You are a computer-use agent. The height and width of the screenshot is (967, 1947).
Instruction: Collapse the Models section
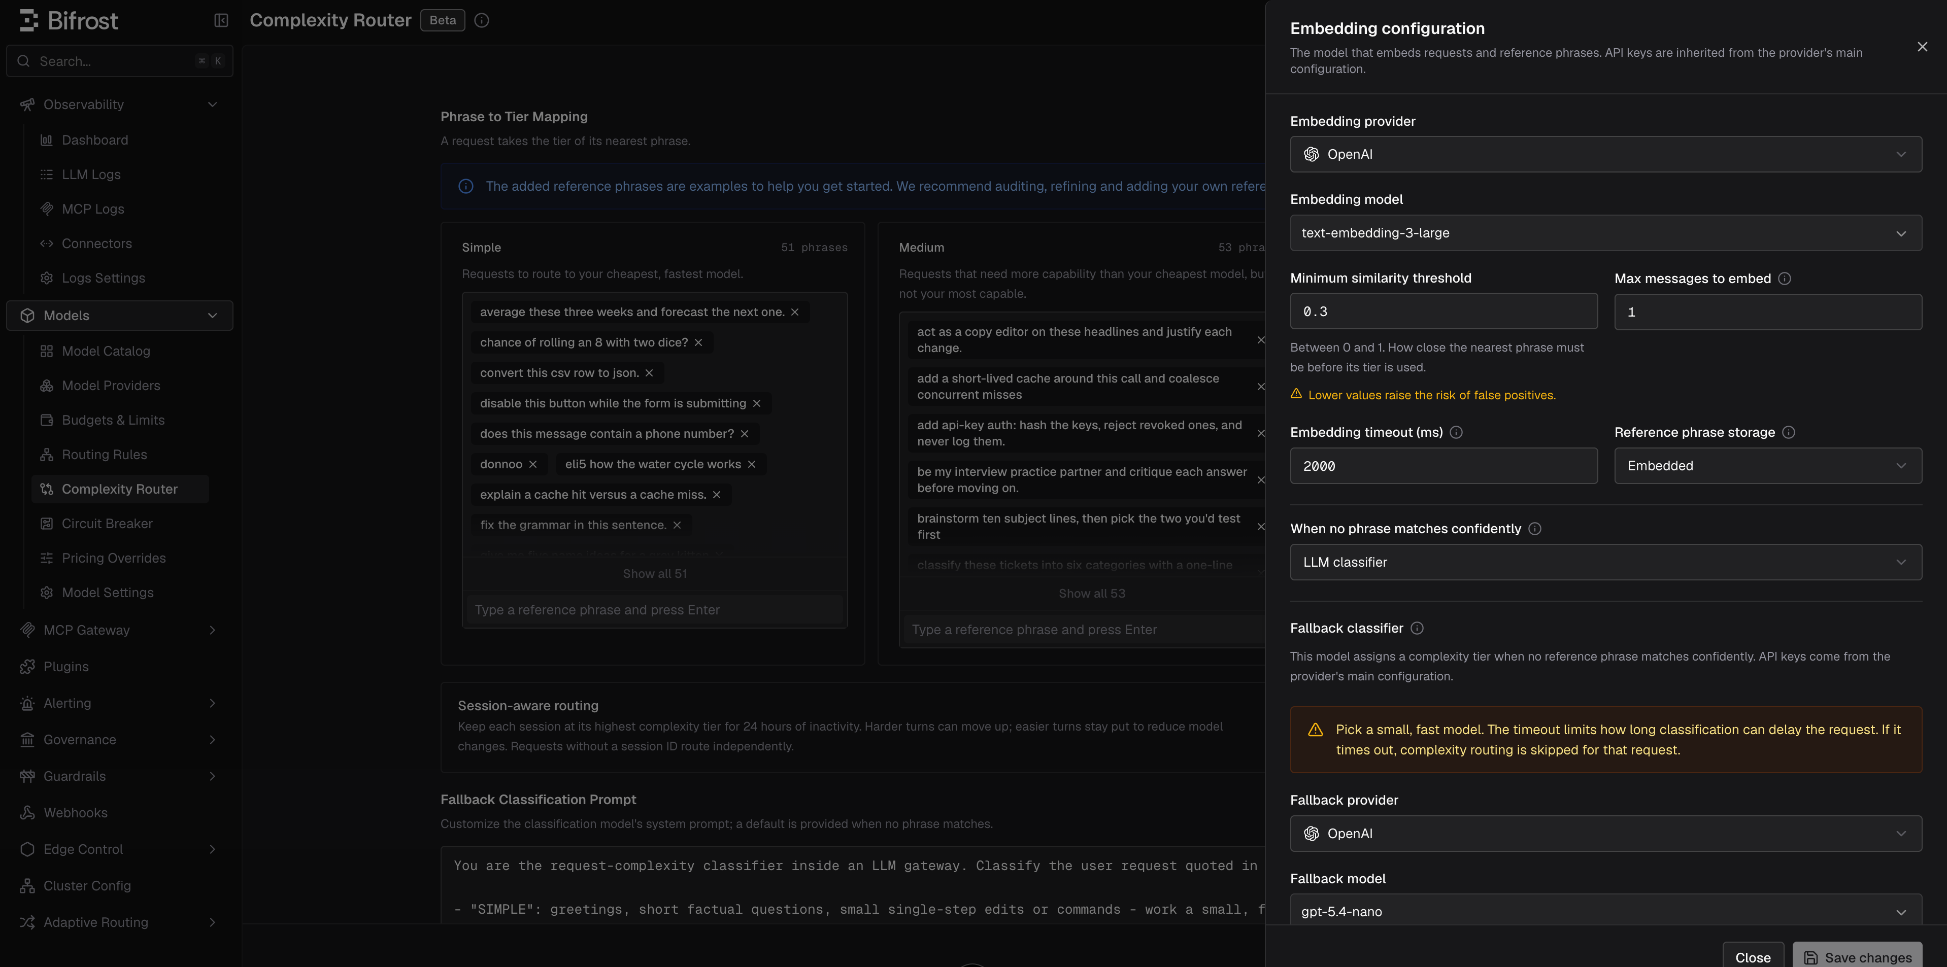[119, 316]
